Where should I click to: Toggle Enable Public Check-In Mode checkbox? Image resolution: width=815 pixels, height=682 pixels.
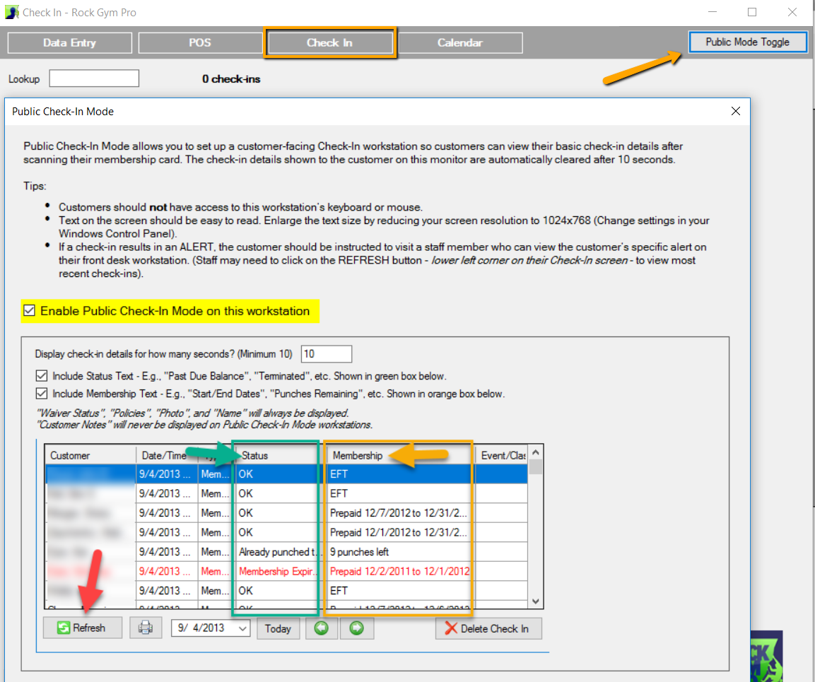coord(29,311)
